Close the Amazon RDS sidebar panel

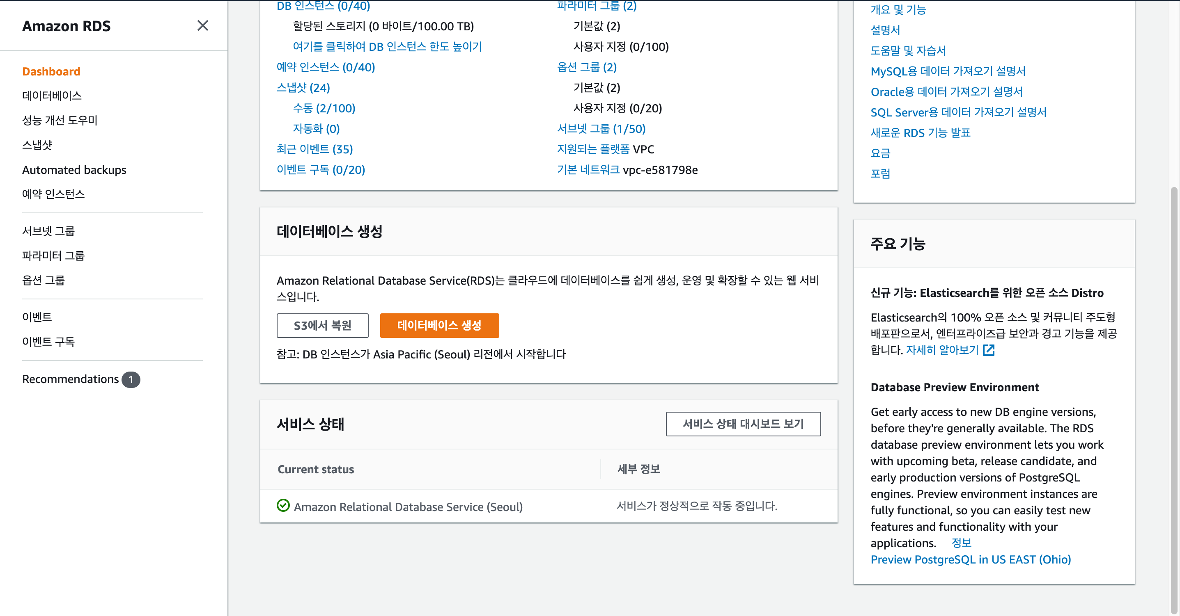coord(202,25)
